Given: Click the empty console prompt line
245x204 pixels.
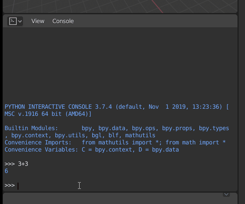Looking at the screenshot, I should click(120, 186).
